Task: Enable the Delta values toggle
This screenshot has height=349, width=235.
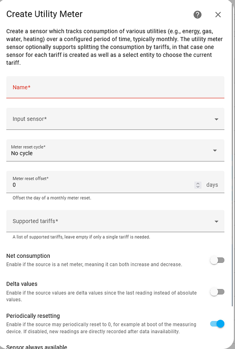Action: [x=217, y=292]
